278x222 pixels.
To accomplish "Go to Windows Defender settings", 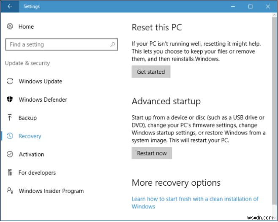I will pyautogui.click(x=43, y=100).
